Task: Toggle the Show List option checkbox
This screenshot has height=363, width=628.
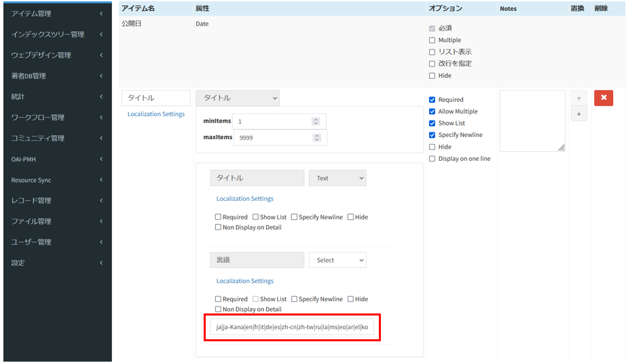Action: point(432,123)
